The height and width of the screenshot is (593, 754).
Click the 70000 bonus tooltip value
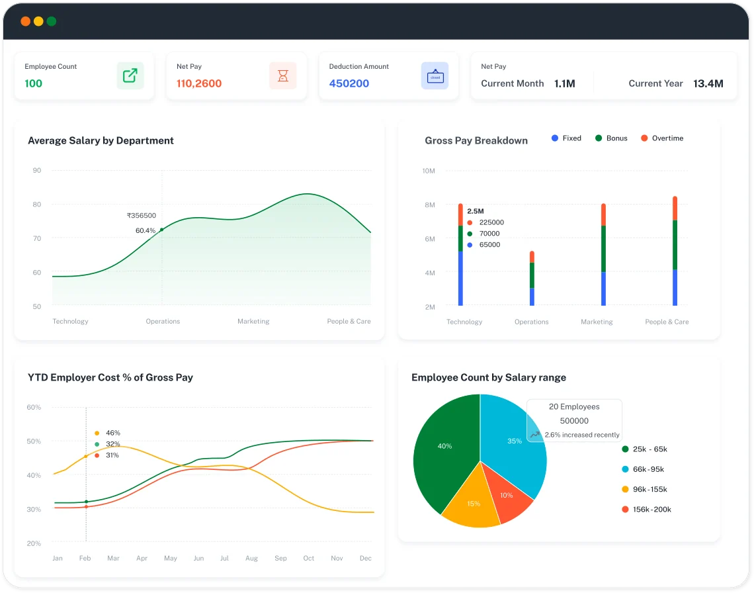489,234
